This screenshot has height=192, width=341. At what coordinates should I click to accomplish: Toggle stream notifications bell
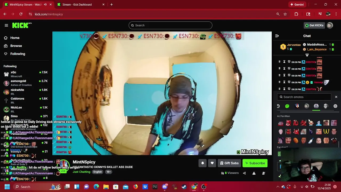202,163
